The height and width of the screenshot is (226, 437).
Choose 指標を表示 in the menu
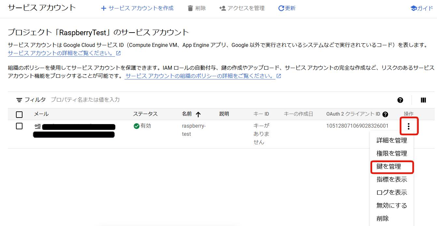tap(392, 179)
